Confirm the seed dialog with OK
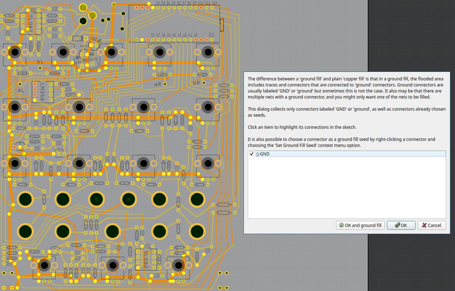 pyautogui.click(x=401, y=225)
